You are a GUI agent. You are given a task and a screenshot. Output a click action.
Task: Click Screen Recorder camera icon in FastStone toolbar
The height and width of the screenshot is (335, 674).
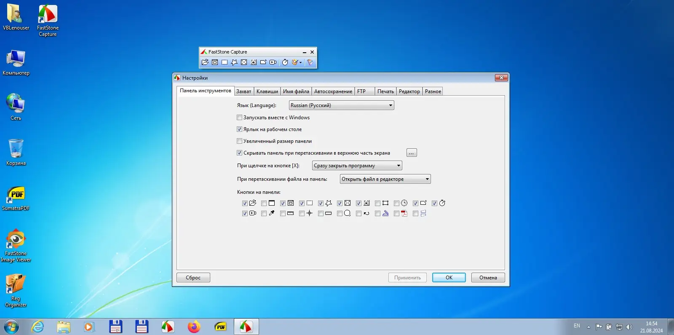[273, 62]
